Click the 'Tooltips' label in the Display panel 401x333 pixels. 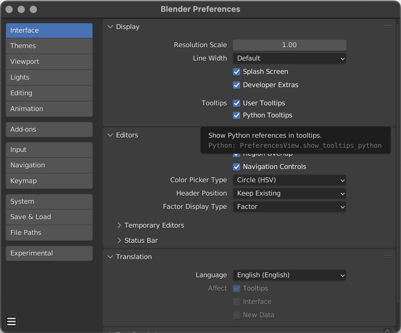214,103
